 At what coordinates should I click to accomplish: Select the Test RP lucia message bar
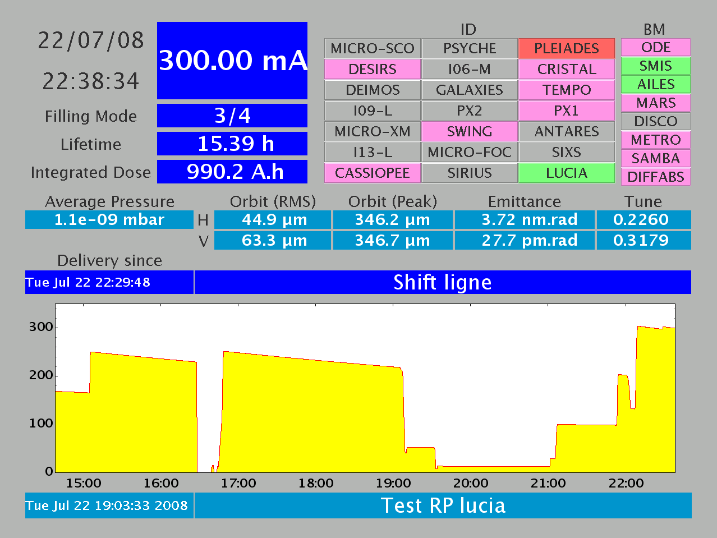click(x=442, y=505)
